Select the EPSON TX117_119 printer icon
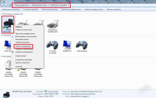Viewport: 156px width, 98px height. [8, 24]
